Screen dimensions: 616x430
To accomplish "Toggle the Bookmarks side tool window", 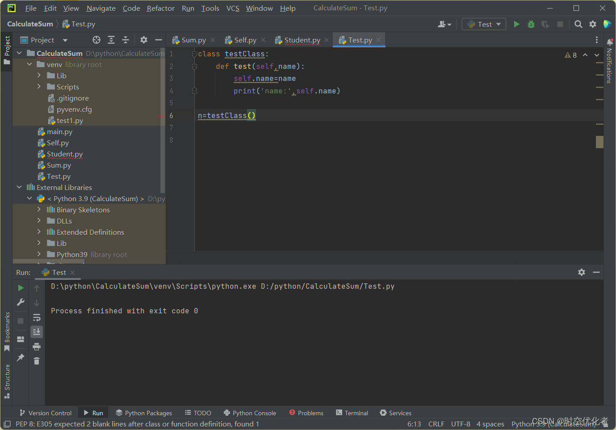I will point(7,332).
